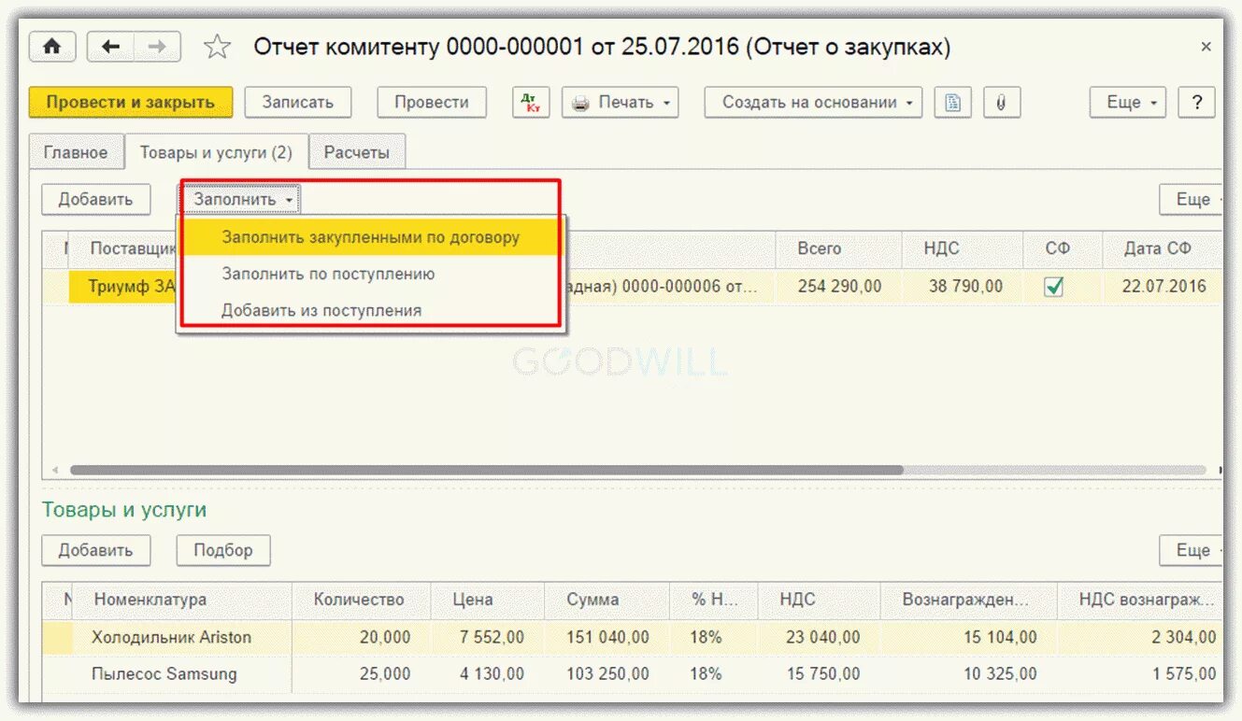Select the Номенклатура column header
Viewport: 1242px width, 721px height.
[x=183, y=601]
